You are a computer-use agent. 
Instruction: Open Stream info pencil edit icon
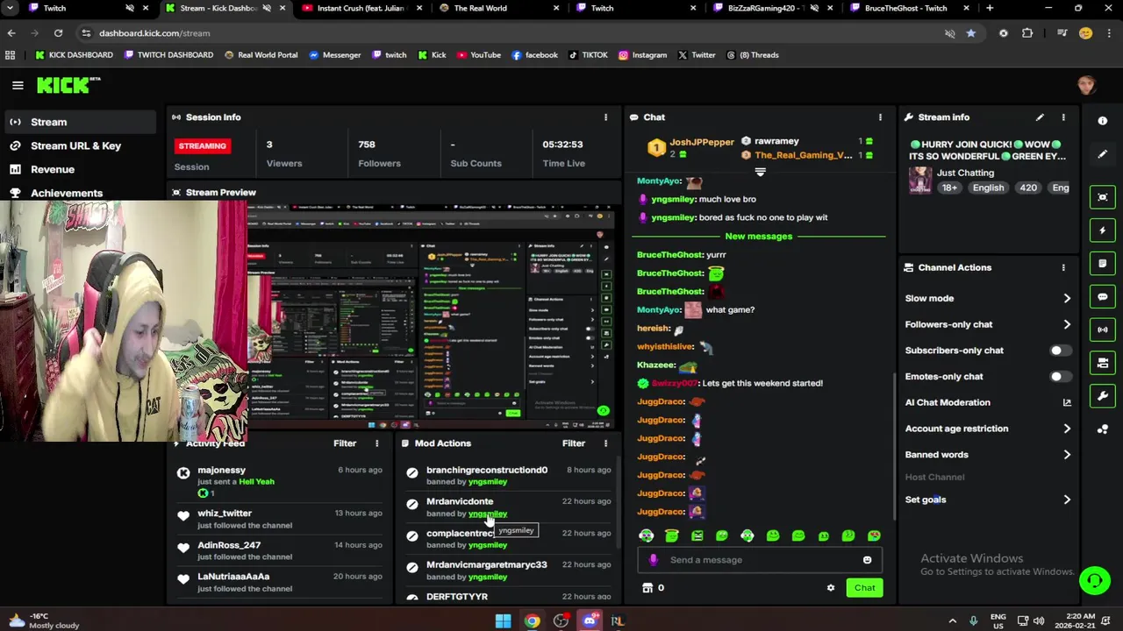tap(1040, 117)
